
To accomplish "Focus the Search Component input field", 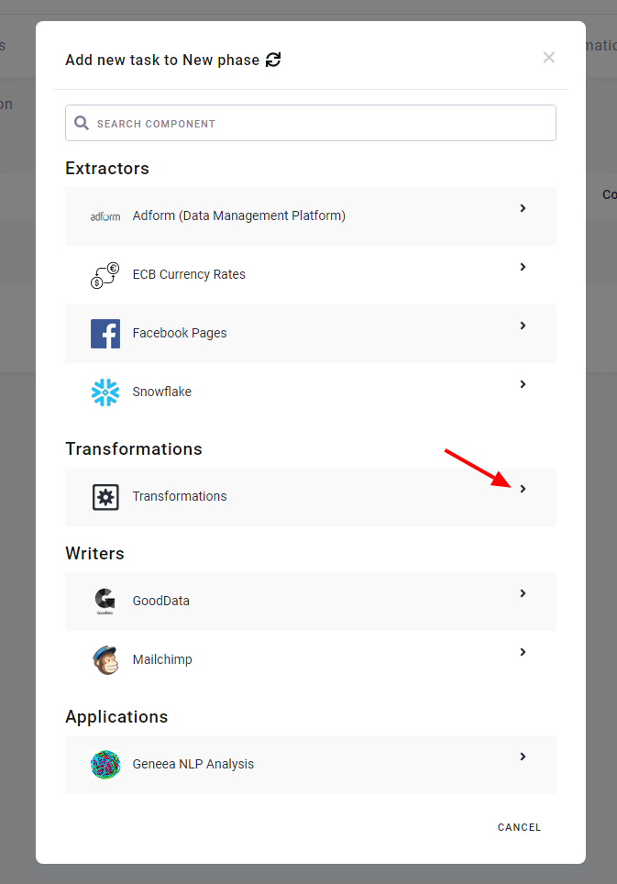I will click(x=311, y=123).
